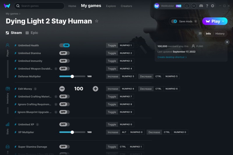Screen dimensions: 233x155
Task: Open Explore tab
Action: (111, 6)
